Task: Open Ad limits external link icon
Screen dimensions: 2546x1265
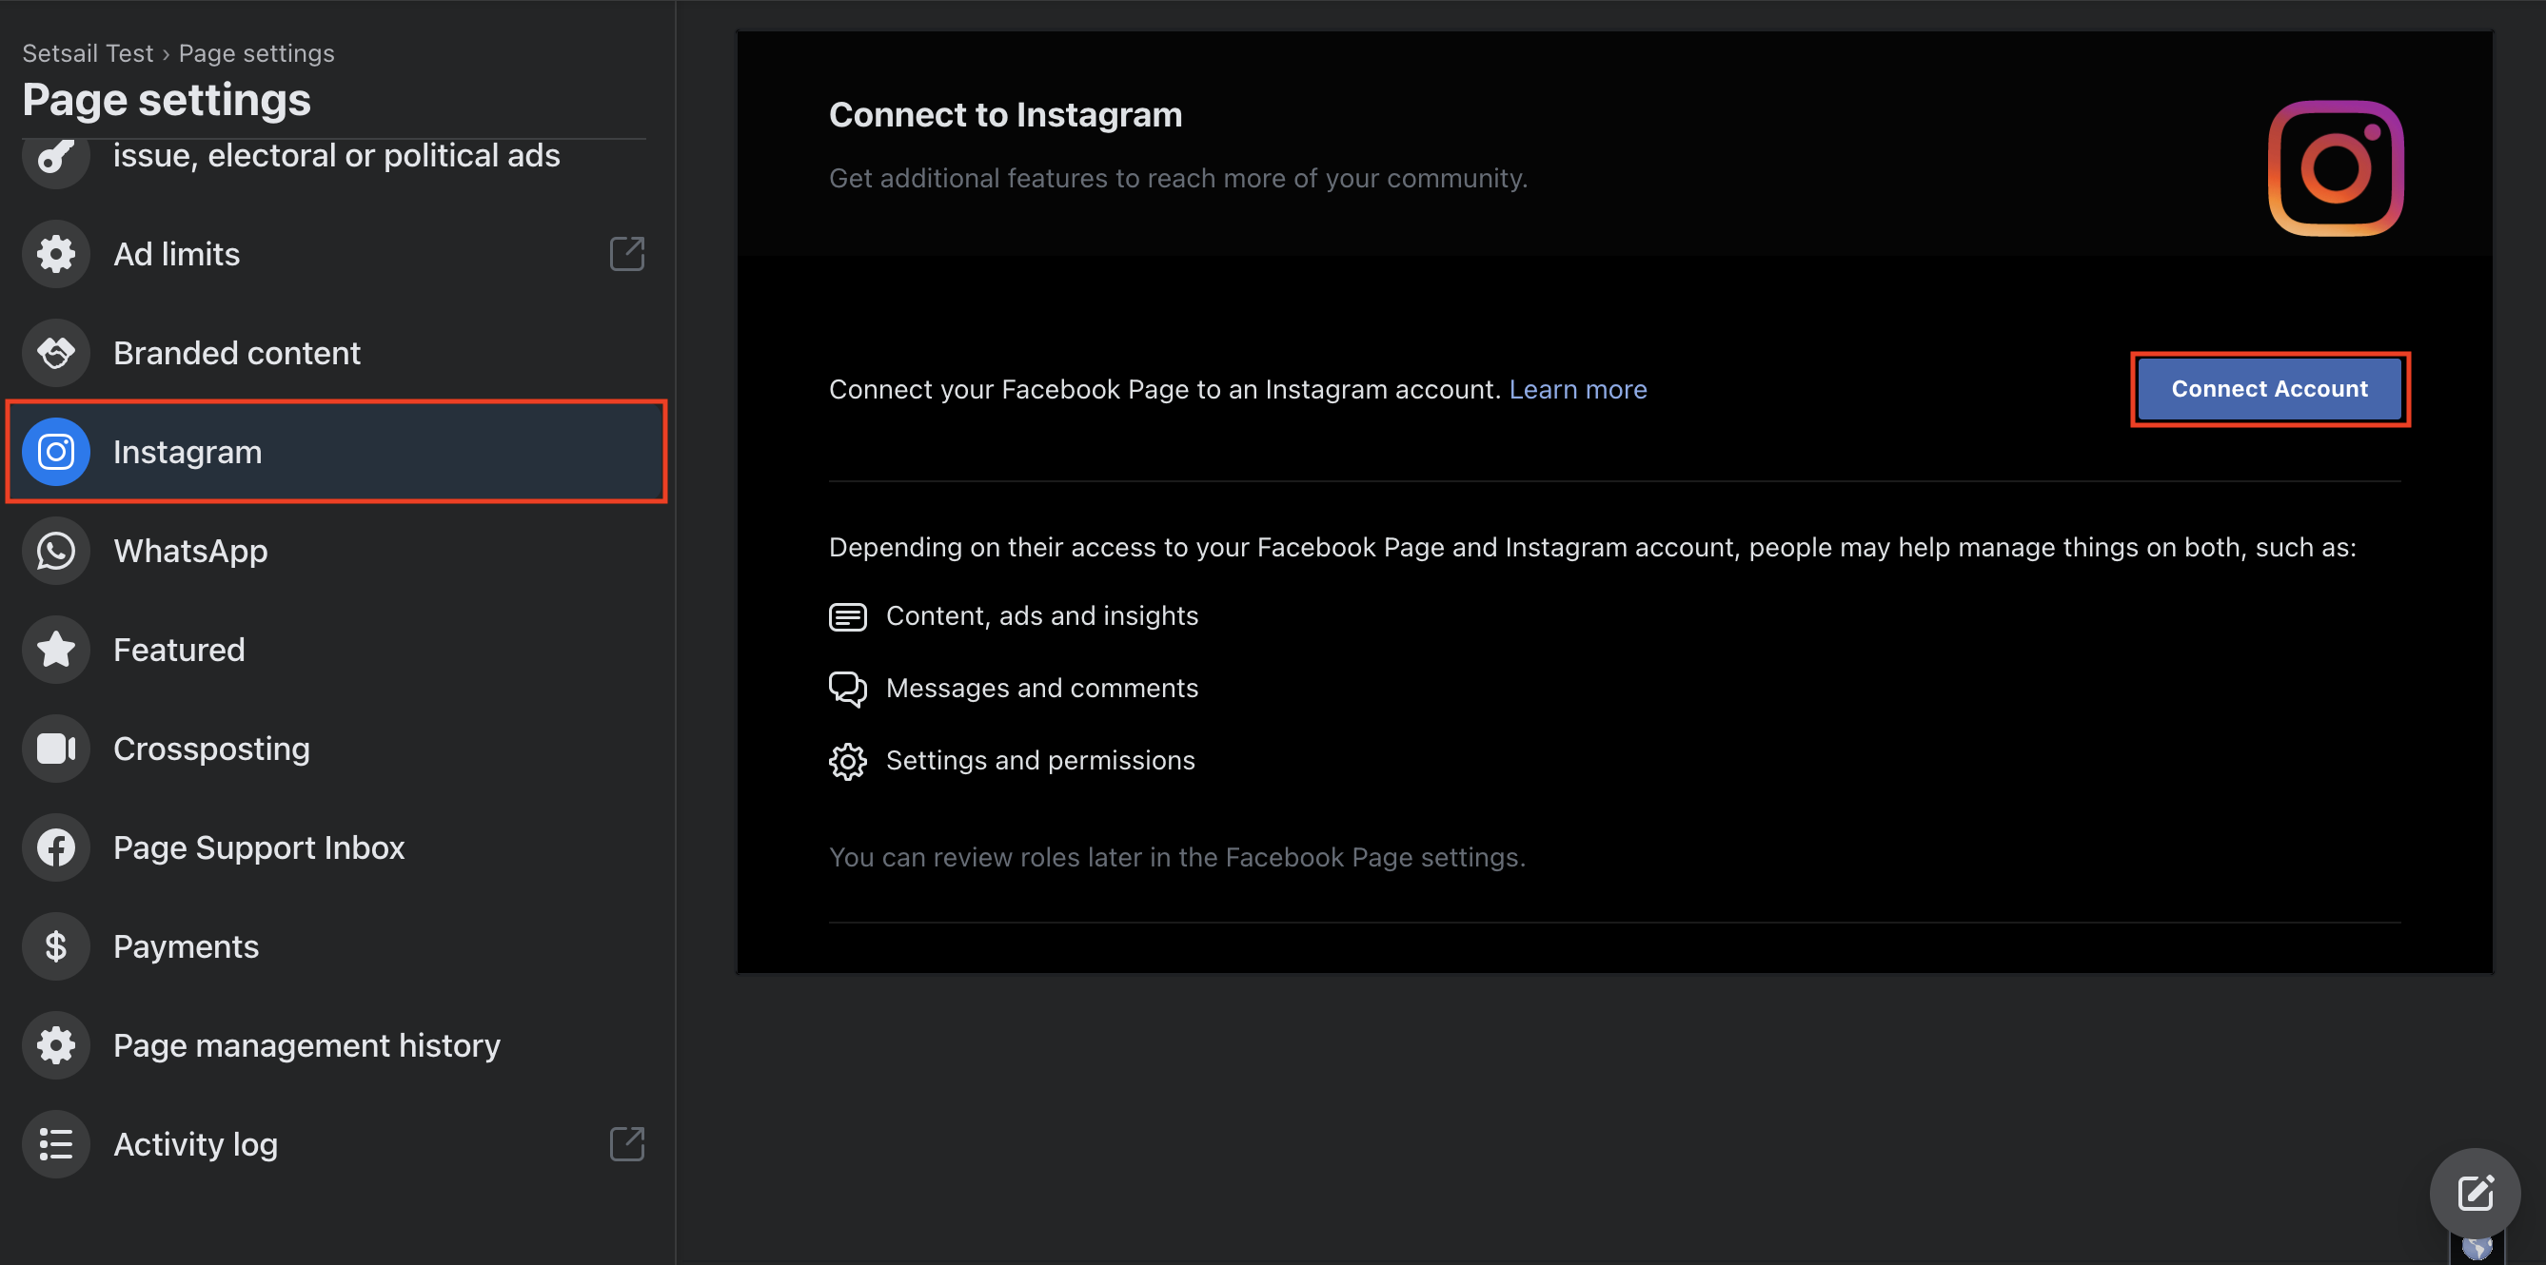Action: pyautogui.click(x=626, y=254)
